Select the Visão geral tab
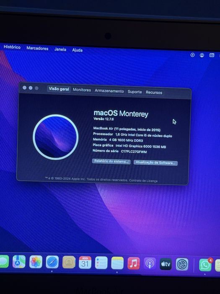 59,89
